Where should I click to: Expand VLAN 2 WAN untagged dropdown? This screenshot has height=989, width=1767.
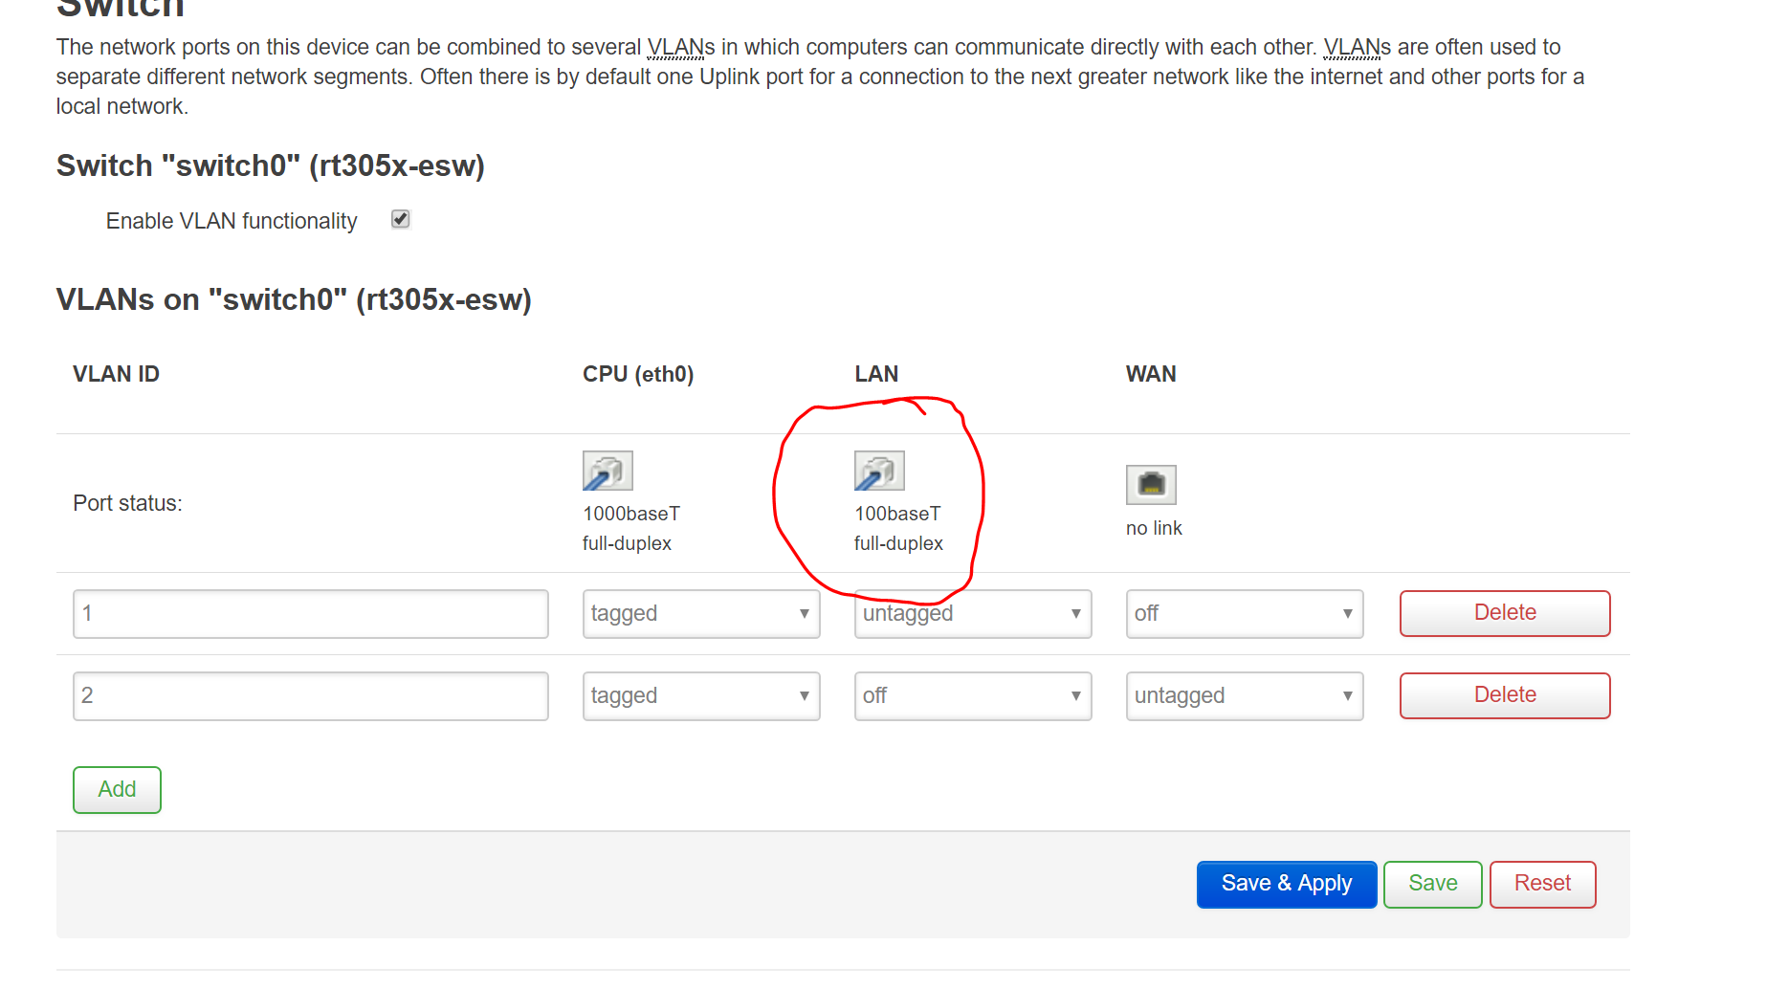[1244, 696]
